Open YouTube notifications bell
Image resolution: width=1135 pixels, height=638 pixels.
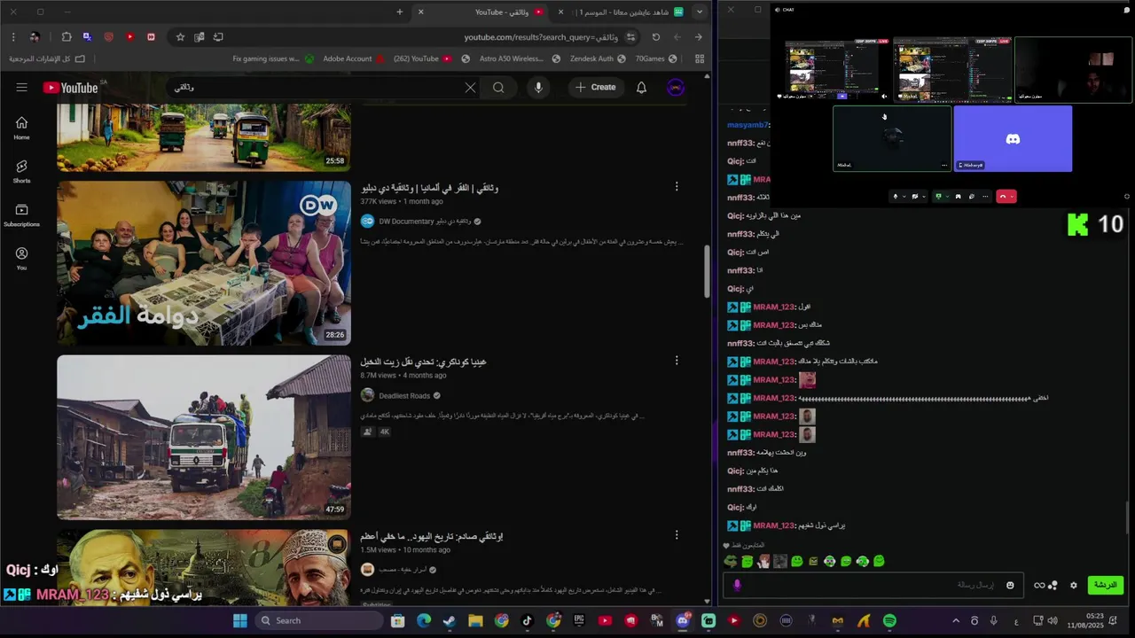641,87
